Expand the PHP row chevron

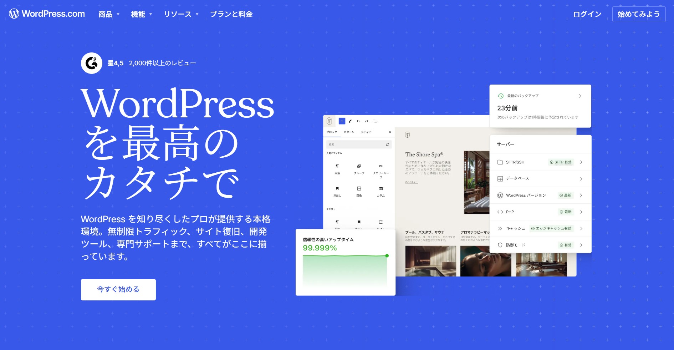[x=581, y=212]
